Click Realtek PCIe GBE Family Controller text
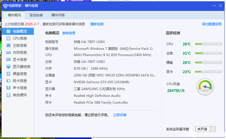The height and width of the screenshot is (139, 226). click(101, 102)
